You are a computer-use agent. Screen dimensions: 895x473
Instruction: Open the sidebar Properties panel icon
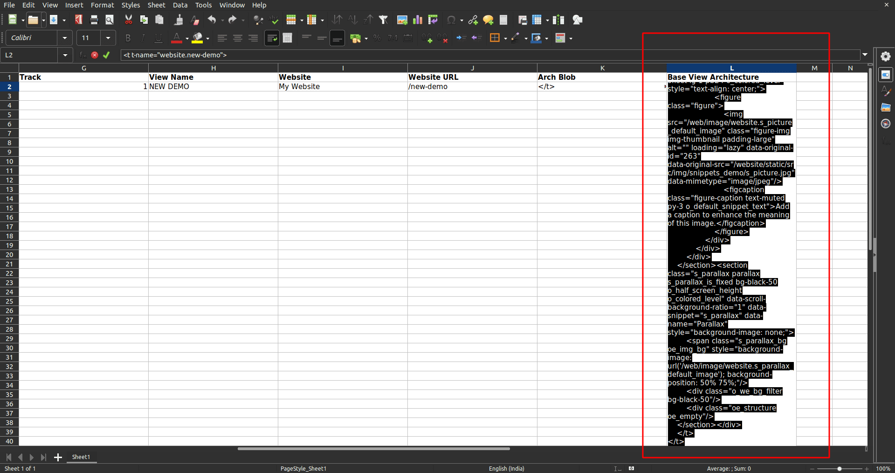point(886,75)
